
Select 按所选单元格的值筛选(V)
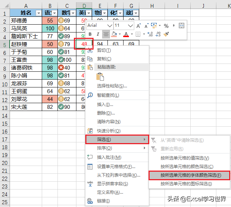tap(190, 158)
